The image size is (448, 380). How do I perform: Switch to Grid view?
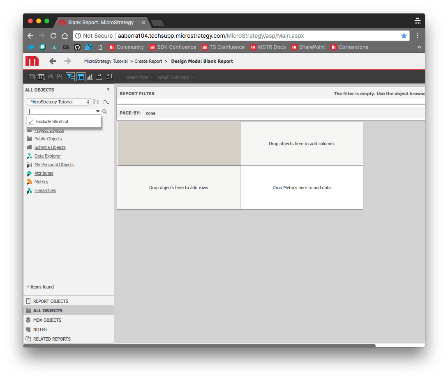81,77
